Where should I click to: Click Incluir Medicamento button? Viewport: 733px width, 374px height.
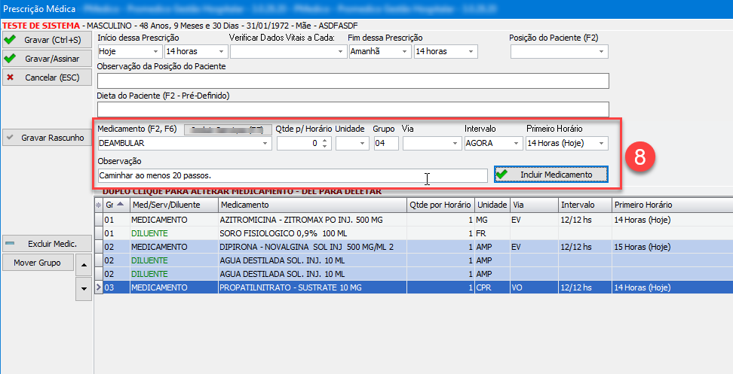click(551, 175)
